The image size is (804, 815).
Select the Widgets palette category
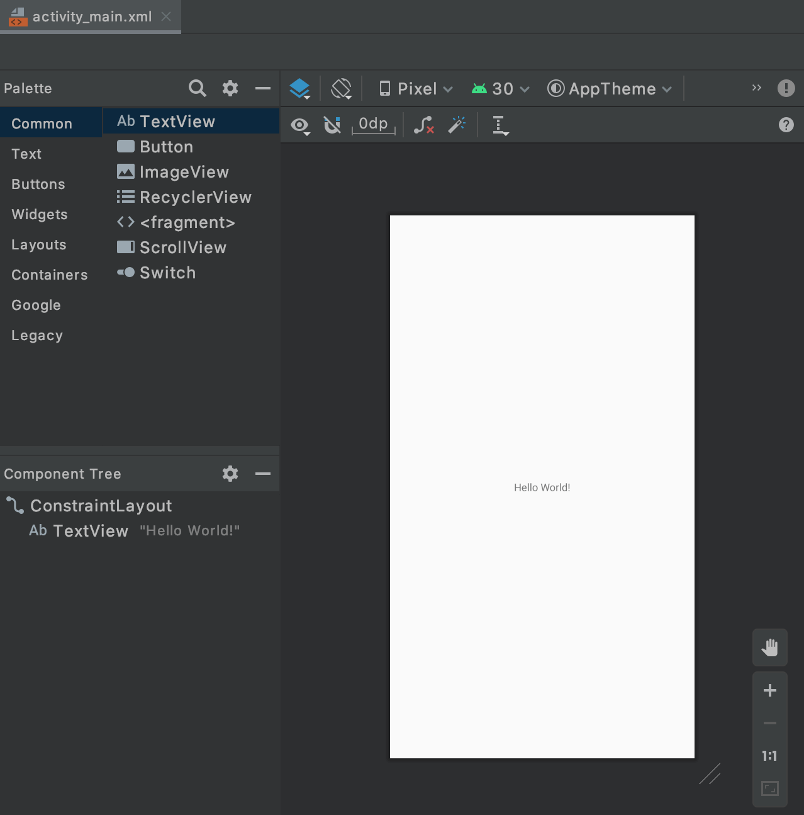[51, 214]
